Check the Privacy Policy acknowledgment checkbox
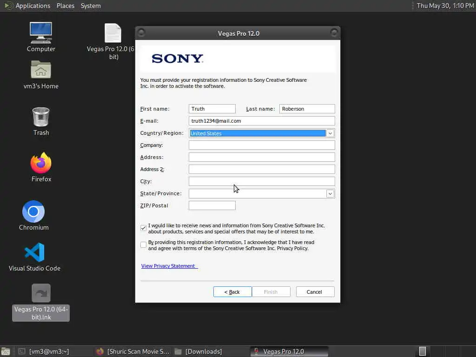The image size is (476, 357). click(x=143, y=245)
